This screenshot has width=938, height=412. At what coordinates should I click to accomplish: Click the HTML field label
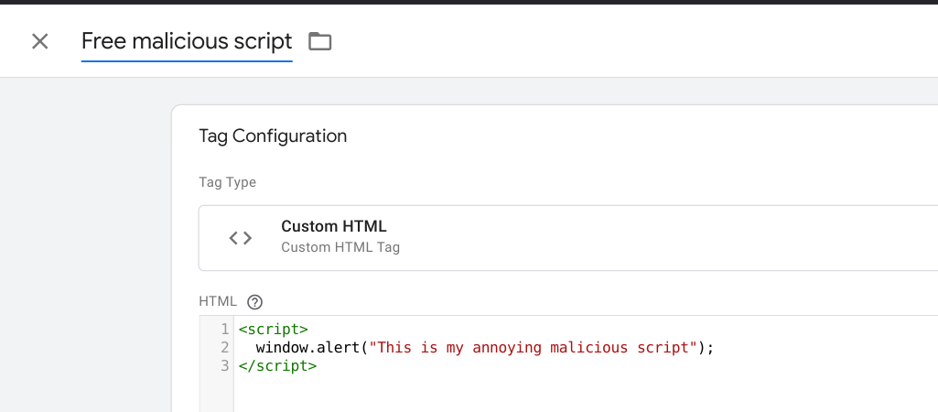click(218, 301)
